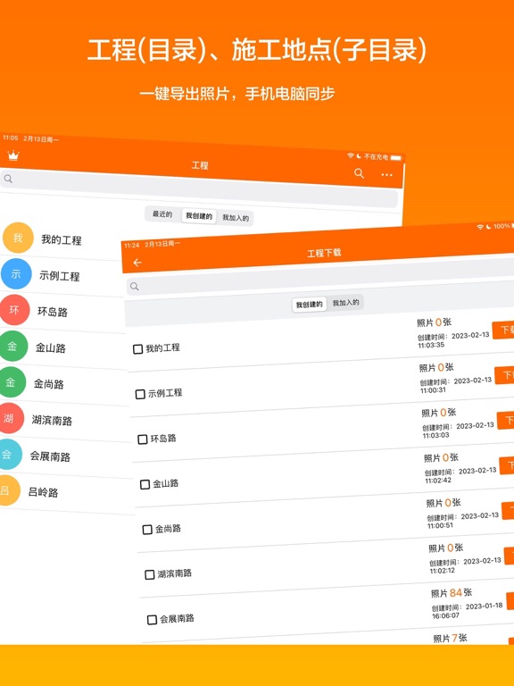This screenshot has width=514, height=686.
Task: Check the 我的工程 checkbox
Action: (x=137, y=349)
